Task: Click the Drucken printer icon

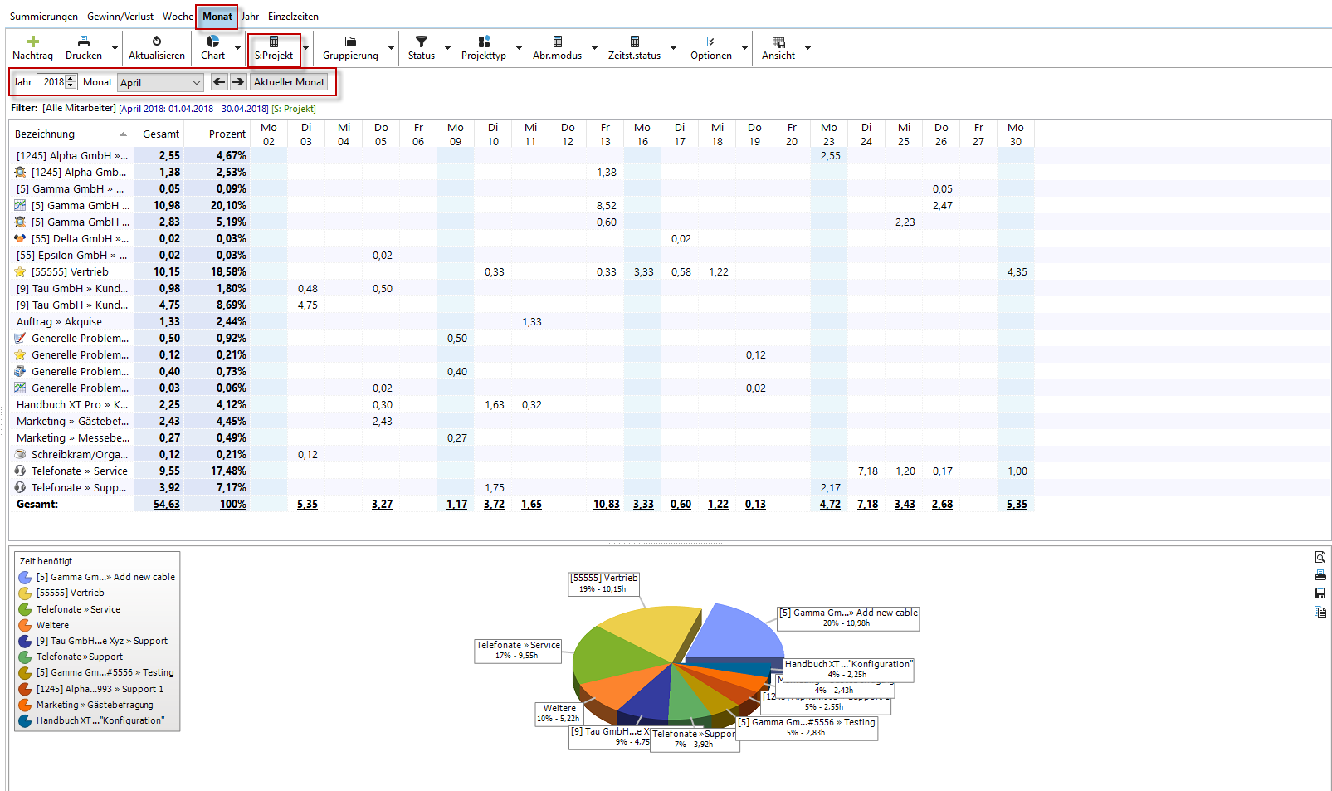Action: 83,42
